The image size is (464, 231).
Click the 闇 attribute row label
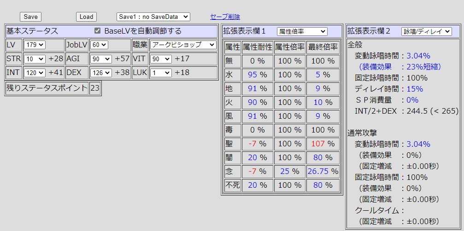pos(229,158)
